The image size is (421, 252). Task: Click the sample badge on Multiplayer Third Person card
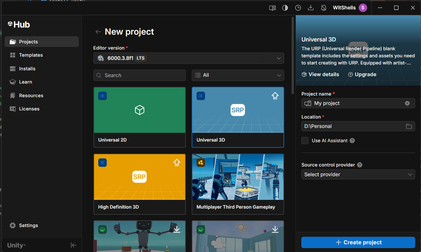[x=201, y=163]
